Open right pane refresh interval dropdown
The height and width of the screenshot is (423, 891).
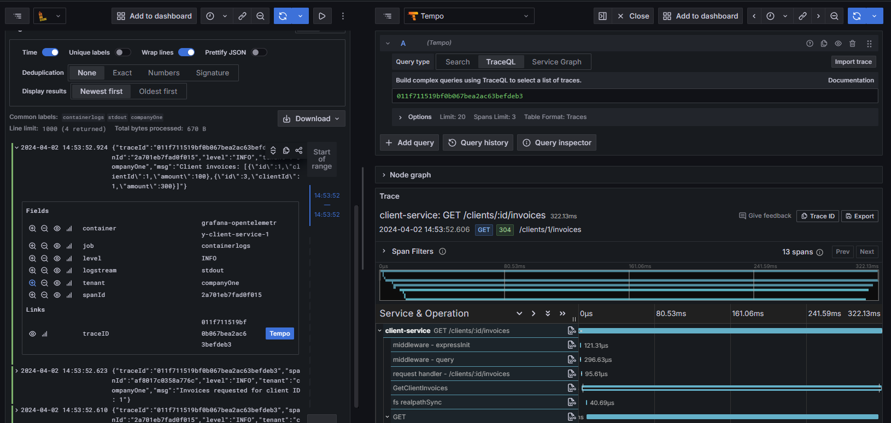[875, 16]
